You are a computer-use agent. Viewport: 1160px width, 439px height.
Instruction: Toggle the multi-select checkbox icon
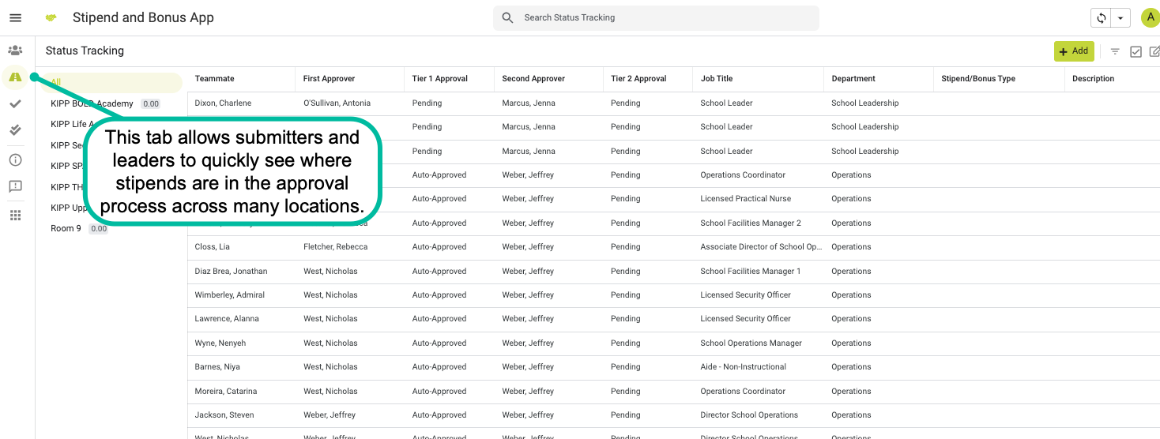1136,51
